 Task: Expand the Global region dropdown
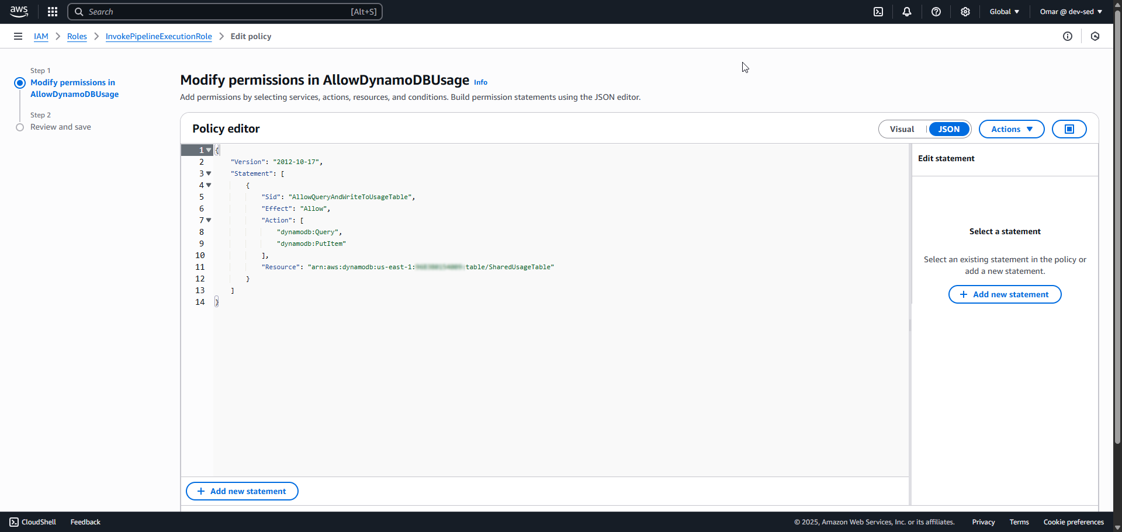coord(1005,12)
